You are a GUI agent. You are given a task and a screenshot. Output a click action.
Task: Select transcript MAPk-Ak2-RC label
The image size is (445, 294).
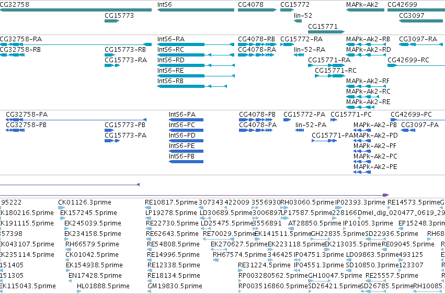click(x=368, y=92)
